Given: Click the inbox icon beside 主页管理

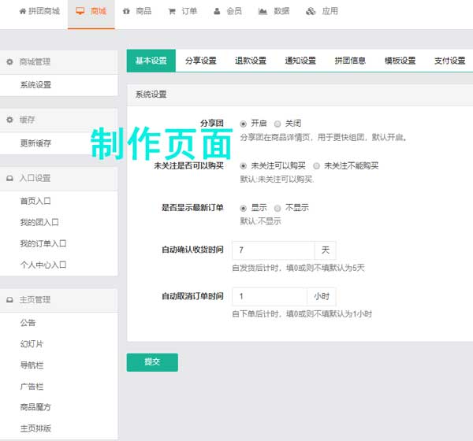Looking at the screenshot, I should pos(10,300).
